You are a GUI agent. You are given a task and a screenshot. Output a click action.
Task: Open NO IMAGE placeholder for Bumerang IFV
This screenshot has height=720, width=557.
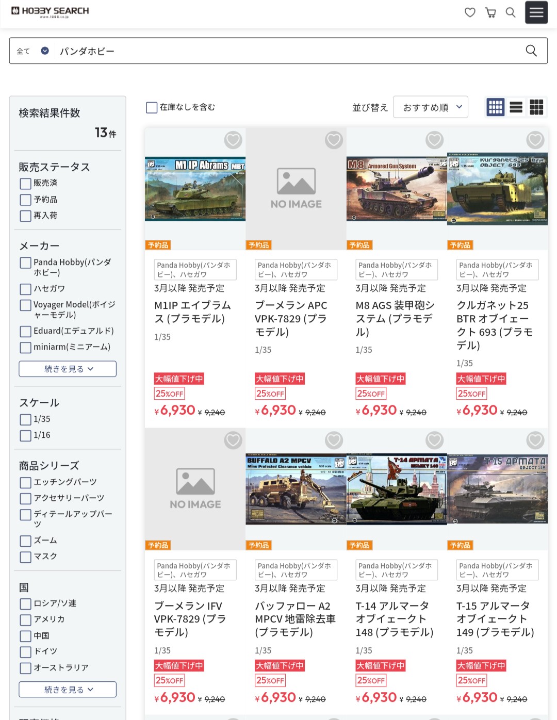(195, 489)
